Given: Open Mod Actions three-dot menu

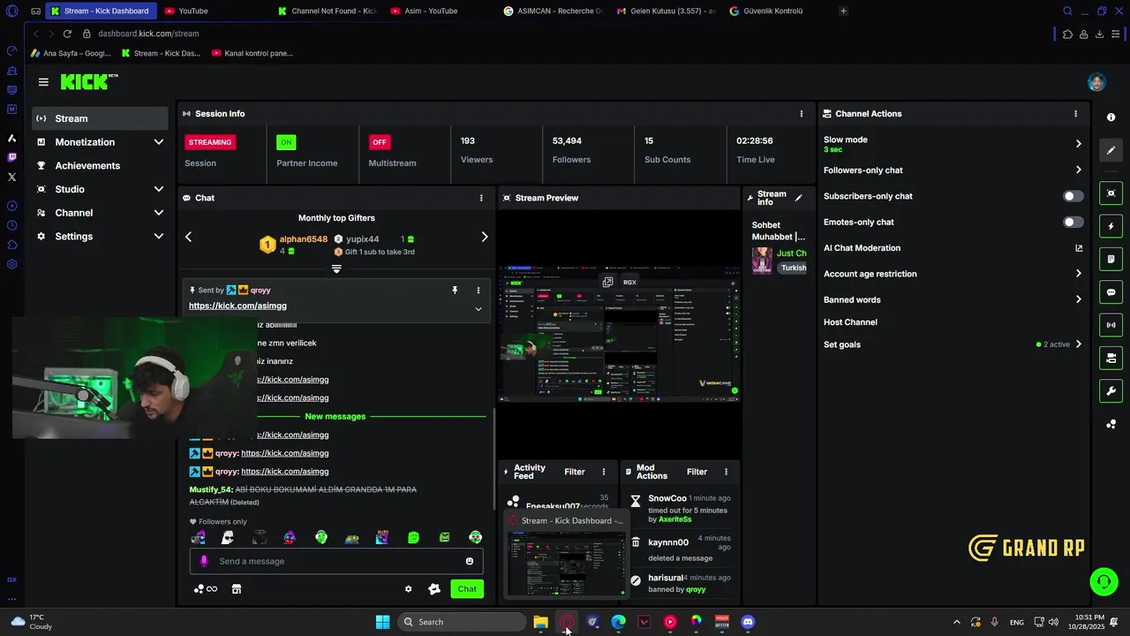Looking at the screenshot, I should pyautogui.click(x=727, y=472).
